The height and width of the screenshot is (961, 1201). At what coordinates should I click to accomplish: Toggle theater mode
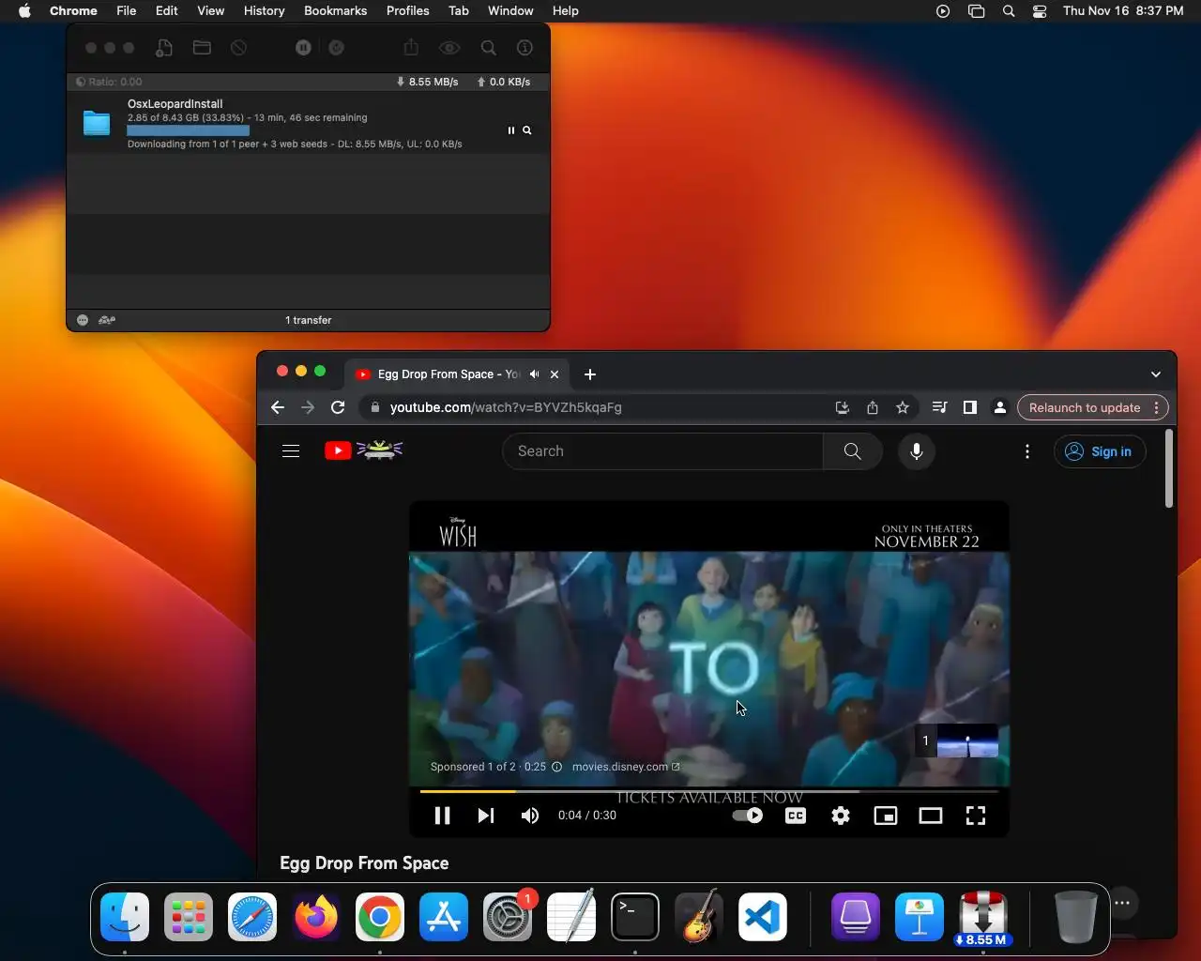coord(931,816)
